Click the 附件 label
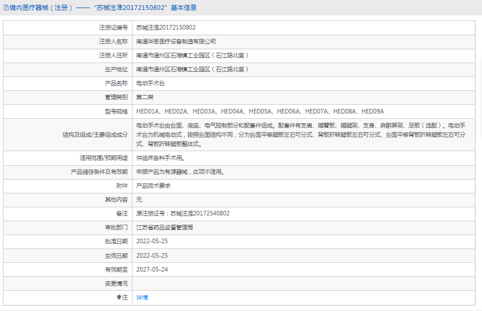The width and height of the screenshot is (482, 311). (x=122, y=186)
